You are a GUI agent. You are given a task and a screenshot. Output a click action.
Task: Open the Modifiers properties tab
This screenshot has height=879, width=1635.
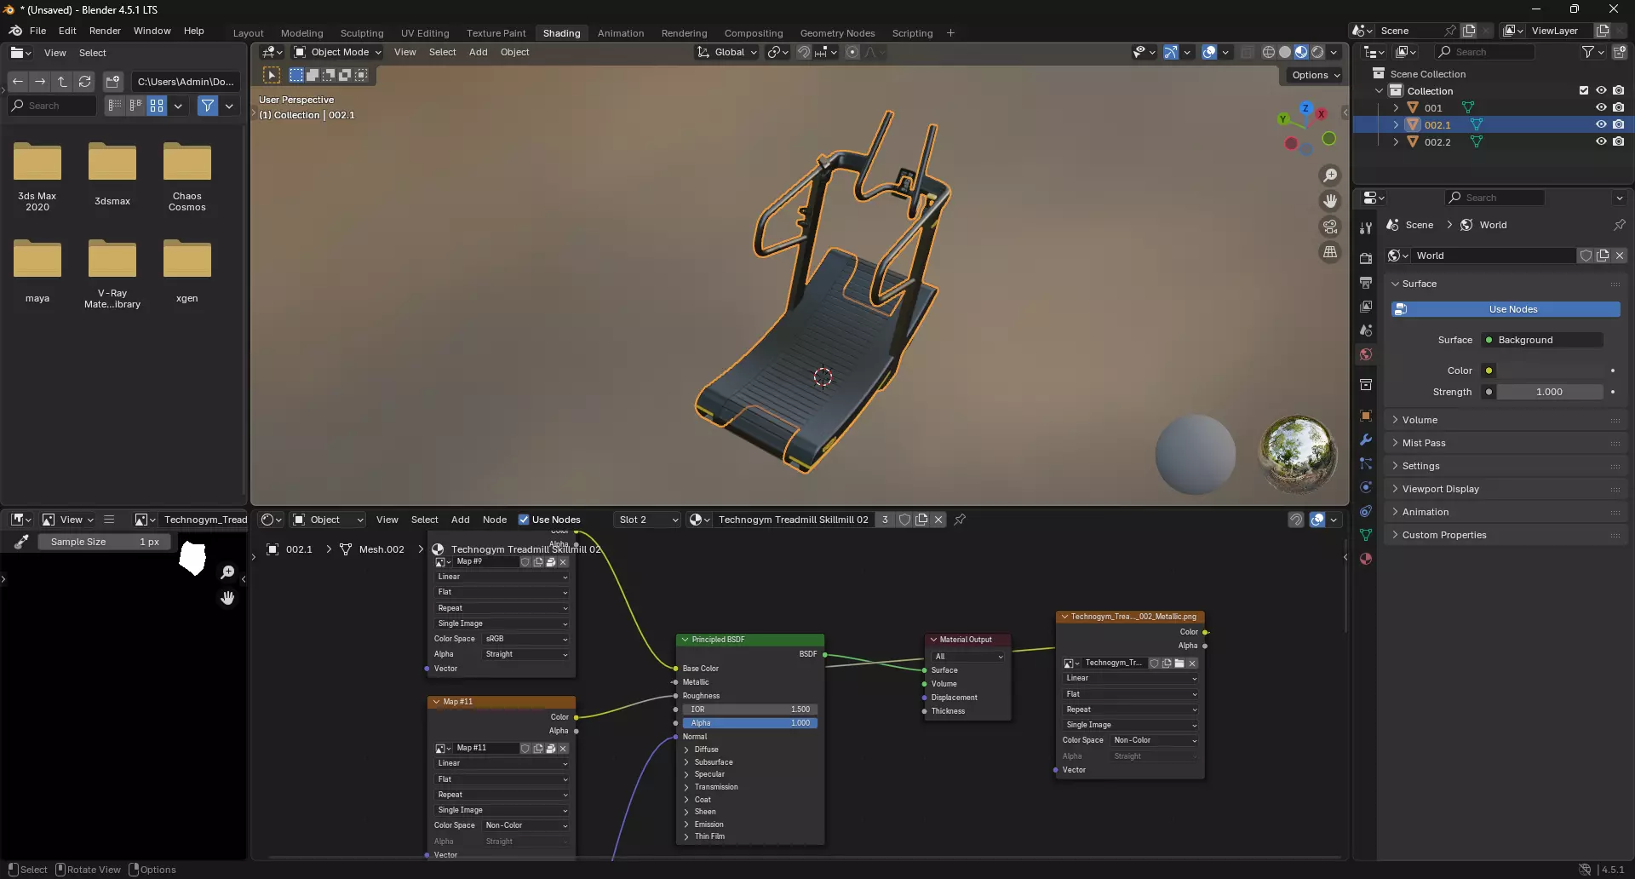point(1366,440)
